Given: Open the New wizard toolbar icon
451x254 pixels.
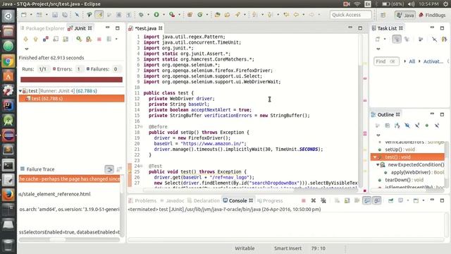Looking at the screenshot, I should (x=24, y=15).
